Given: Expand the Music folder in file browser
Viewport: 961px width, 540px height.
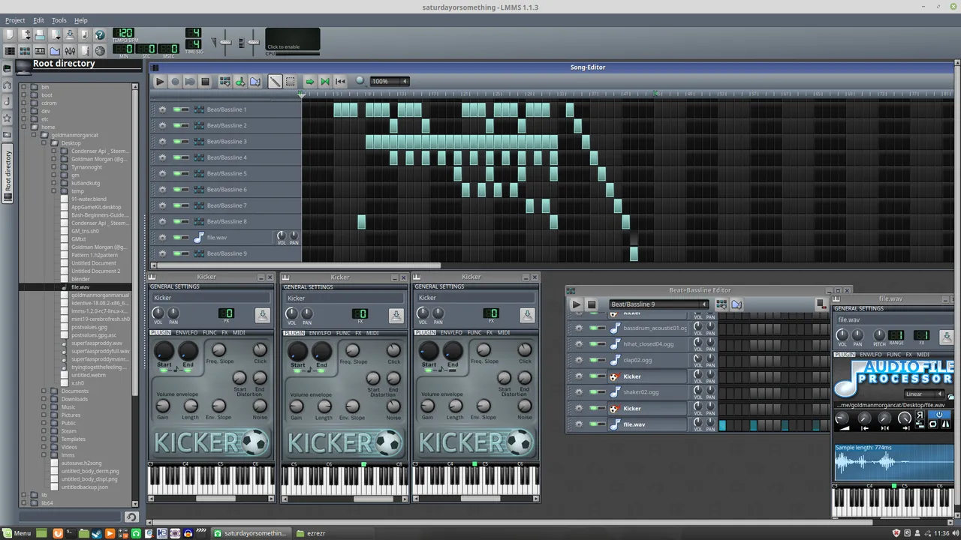Looking at the screenshot, I should coord(44,407).
